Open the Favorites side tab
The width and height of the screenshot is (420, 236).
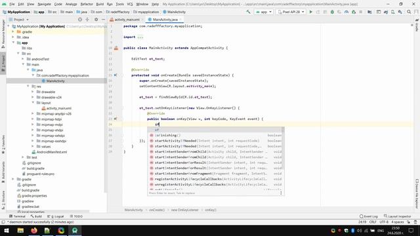(x=3, y=144)
